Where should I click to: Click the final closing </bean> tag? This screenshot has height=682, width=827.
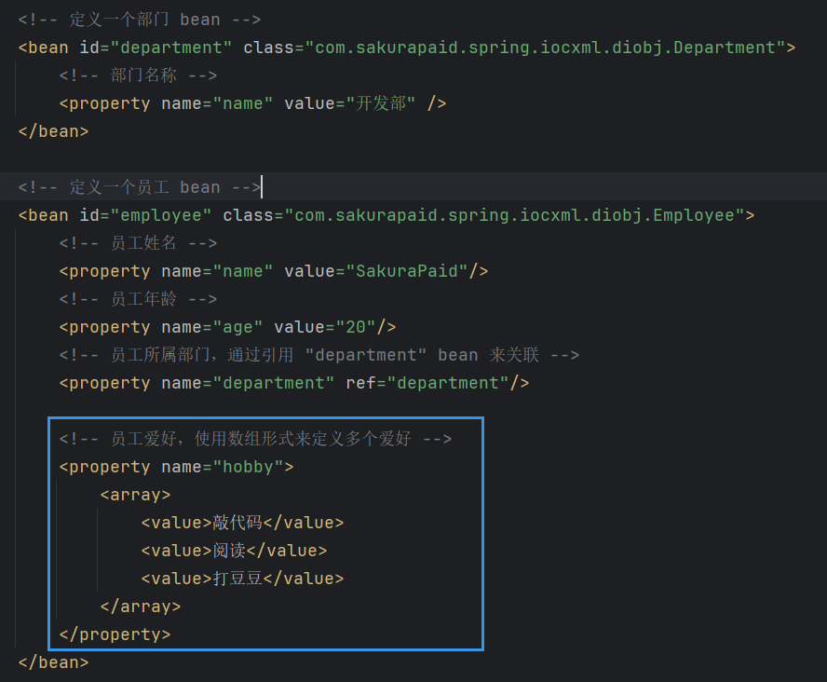click(x=53, y=662)
